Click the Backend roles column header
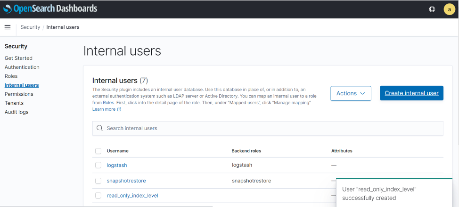The image size is (459, 207). click(246, 151)
